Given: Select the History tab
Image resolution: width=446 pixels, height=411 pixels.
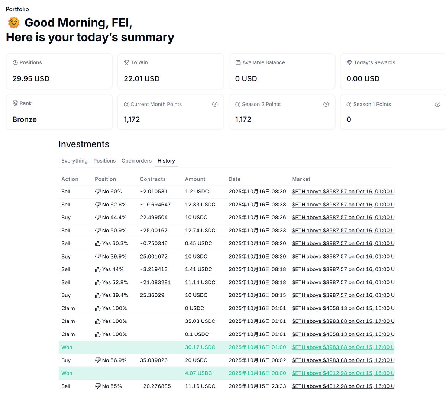Looking at the screenshot, I should pos(166,161).
